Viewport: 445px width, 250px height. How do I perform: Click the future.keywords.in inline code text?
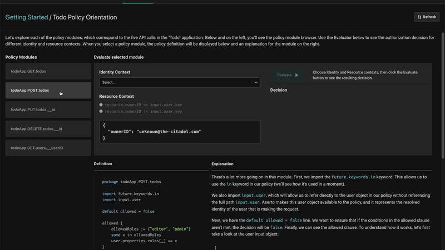pos(353,177)
